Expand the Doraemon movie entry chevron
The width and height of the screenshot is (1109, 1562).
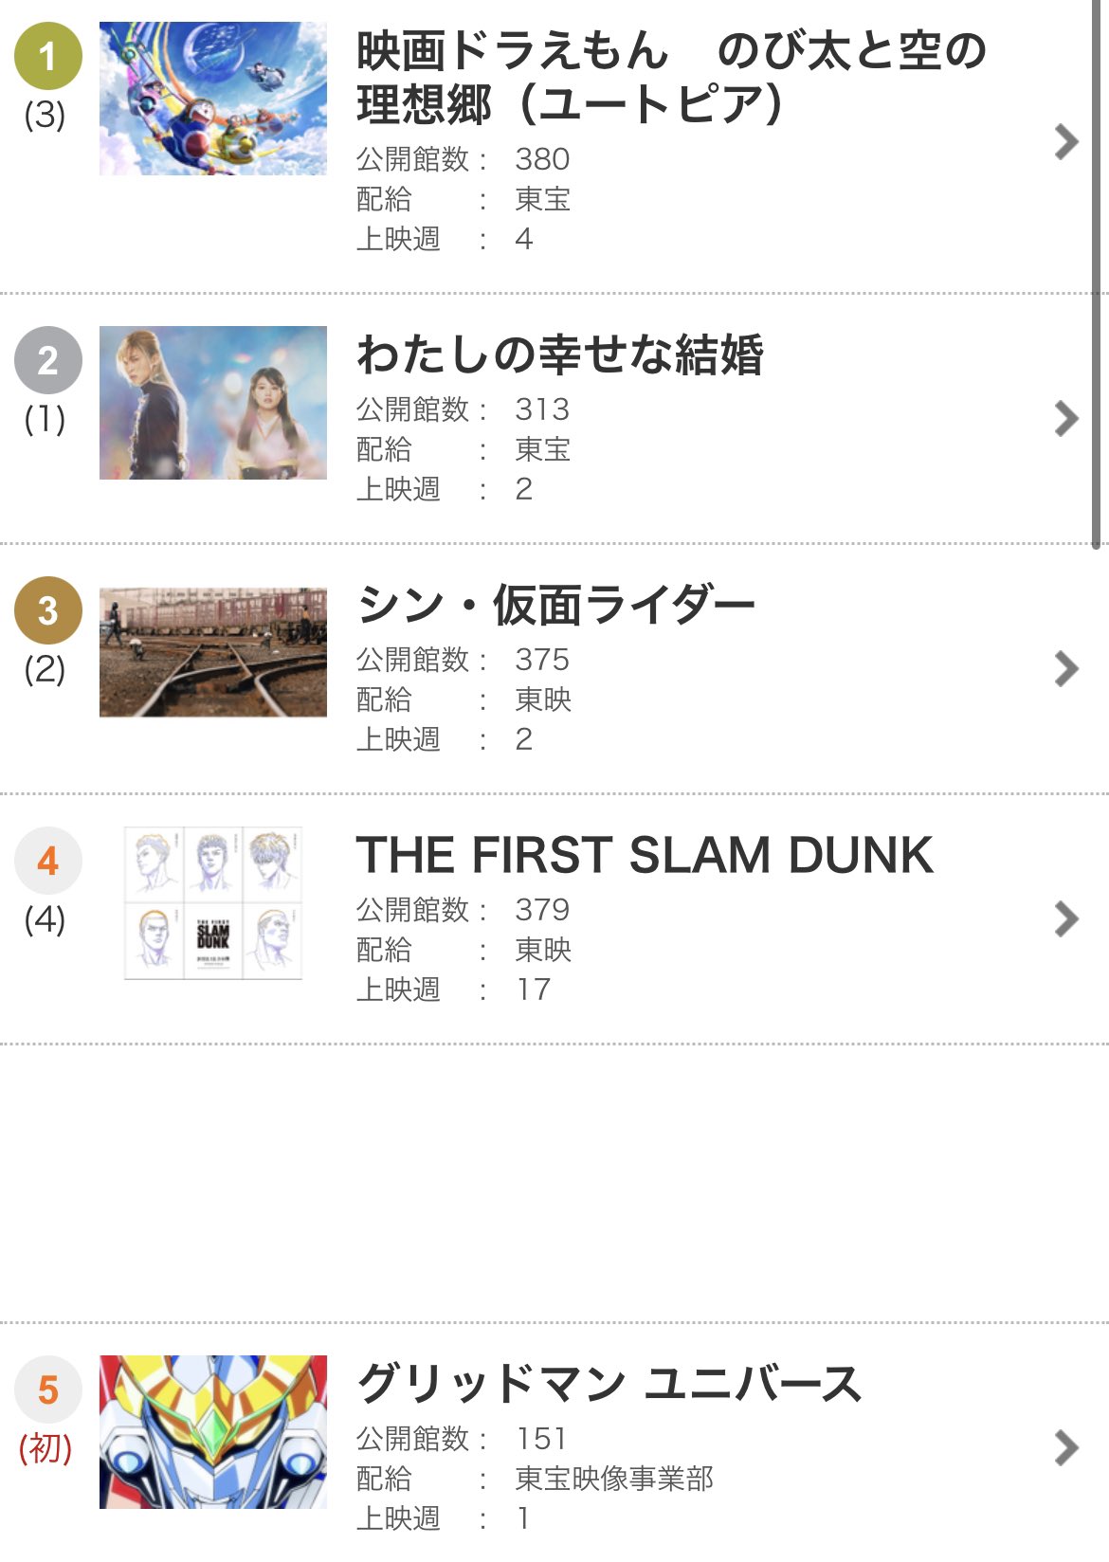[x=1066, y=142]
